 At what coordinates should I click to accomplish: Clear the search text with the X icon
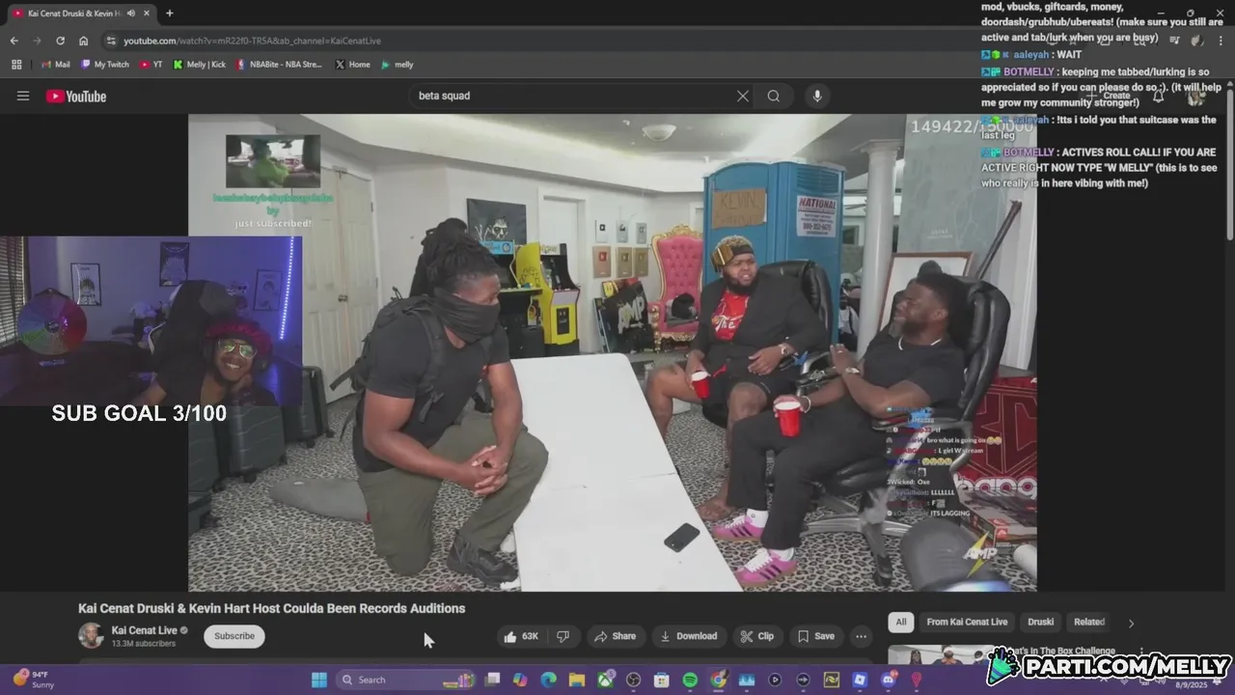pos(743,96)
